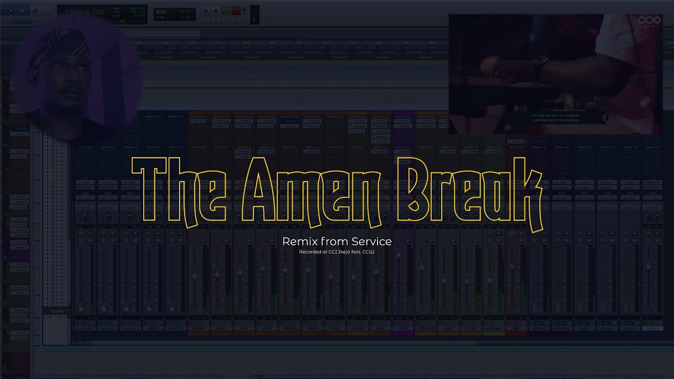
Task: Click the green Play button in the transport
Action: pos(226,11)
